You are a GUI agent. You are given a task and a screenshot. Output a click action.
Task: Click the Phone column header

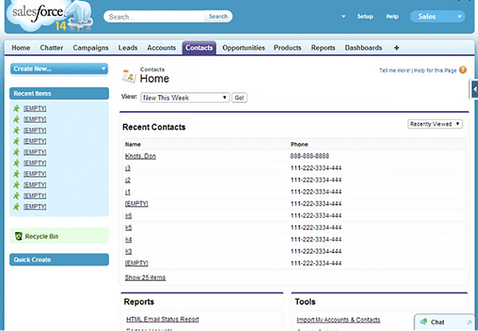pos(299,144)
